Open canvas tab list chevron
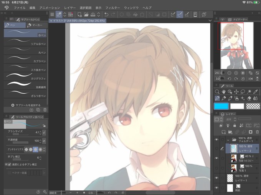This screenshot has height=195, width=261. pos(210,21)
